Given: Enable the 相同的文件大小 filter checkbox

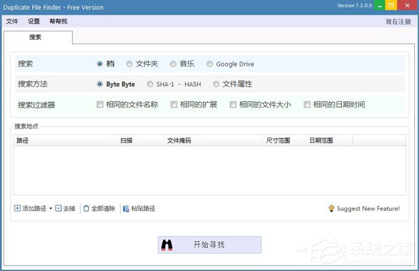Looking at the screenshot, I should click(233, 105).
